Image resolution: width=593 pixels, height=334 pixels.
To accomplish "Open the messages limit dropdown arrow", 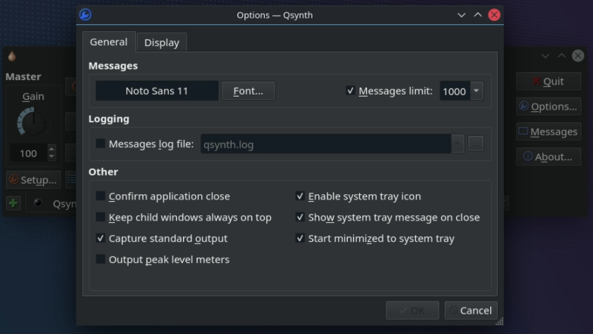I will pos(476,91).
